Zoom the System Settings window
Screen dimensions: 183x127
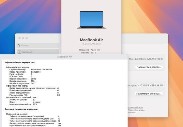coord(27,38)
